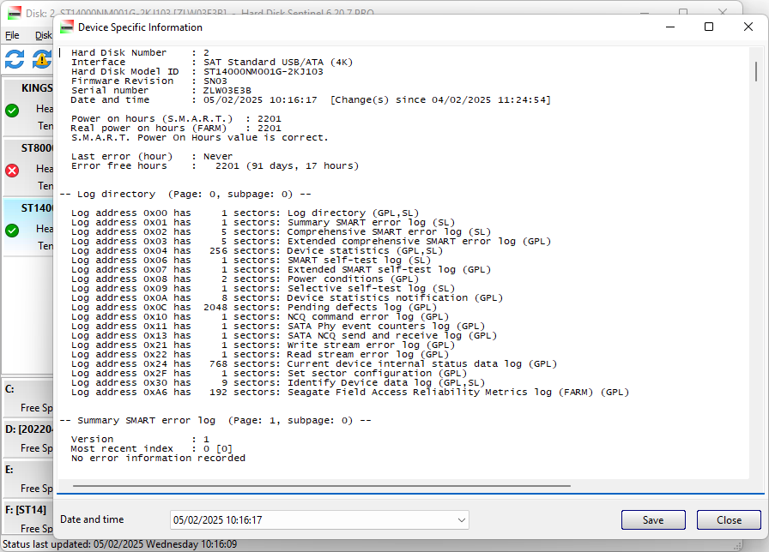Viewport: 769px width, 552px height.
Task: Click the green check icon for ST140 disk
Action: [12, 231]
